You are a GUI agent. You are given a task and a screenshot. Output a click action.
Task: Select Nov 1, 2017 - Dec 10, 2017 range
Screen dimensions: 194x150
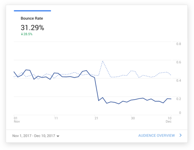[x=34, y=136]
